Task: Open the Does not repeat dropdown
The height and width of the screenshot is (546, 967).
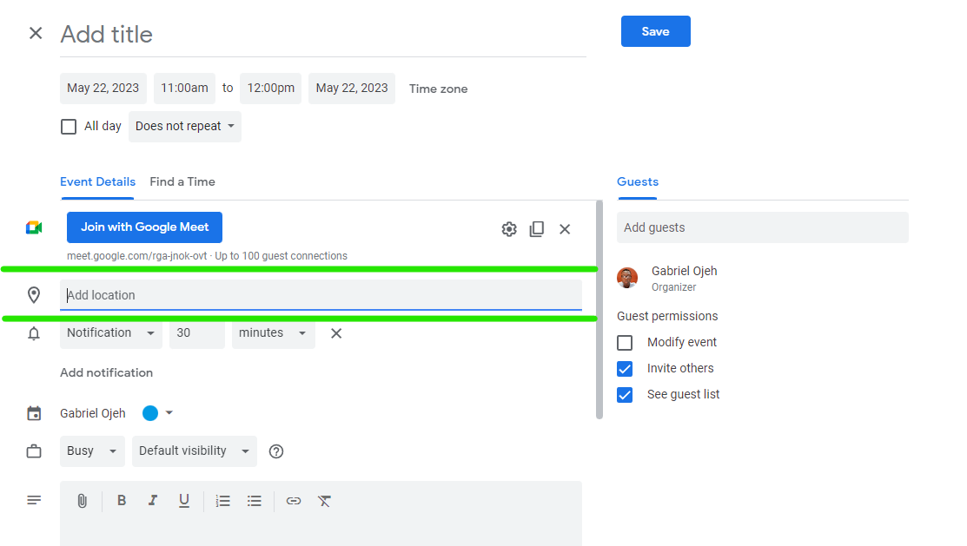Action: pyautogui.click(x=184, y=126)
